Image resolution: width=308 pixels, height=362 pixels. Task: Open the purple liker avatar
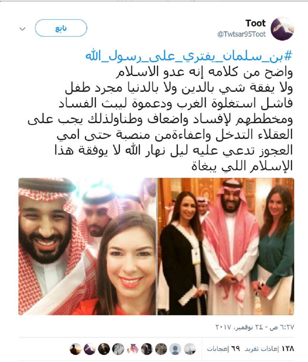point(90,349)
